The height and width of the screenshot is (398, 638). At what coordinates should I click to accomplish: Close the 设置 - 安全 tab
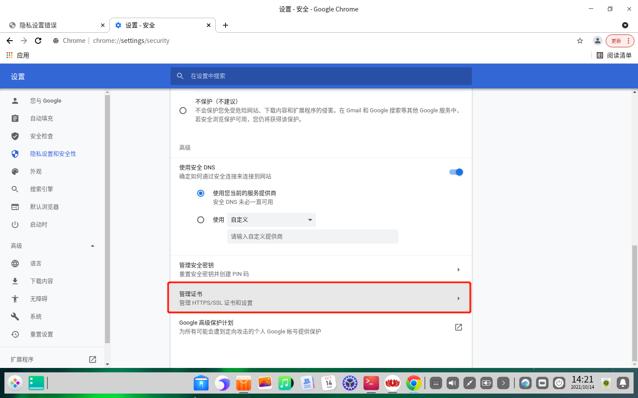pyautogui.click(x=209, y=25)
